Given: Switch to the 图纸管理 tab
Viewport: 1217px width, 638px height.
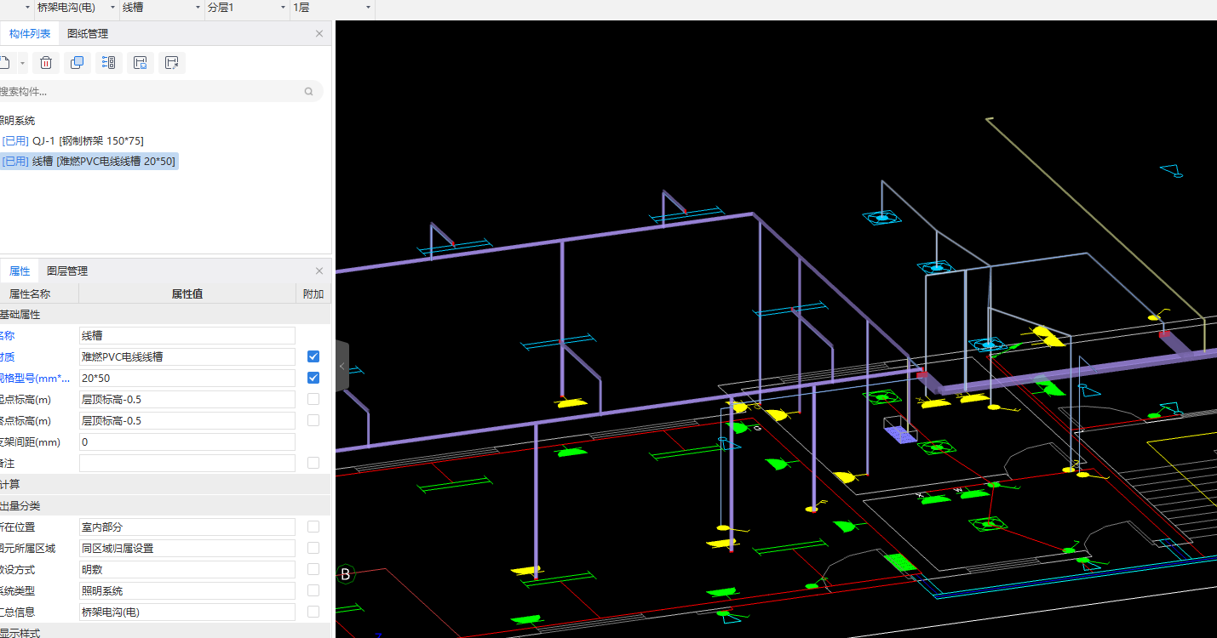Looking at the screenshot, I should [x=88, y=34].
